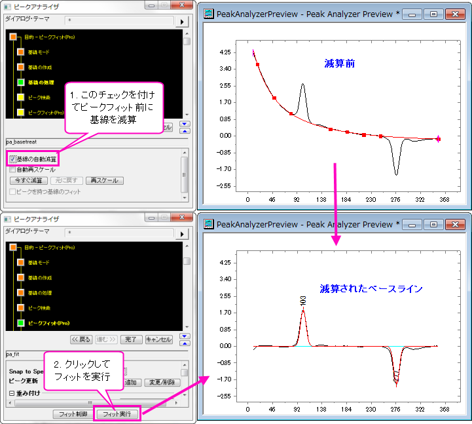Enable the 自動再スケール checkbox
472x424 pixels.
[x=12, y=169]
